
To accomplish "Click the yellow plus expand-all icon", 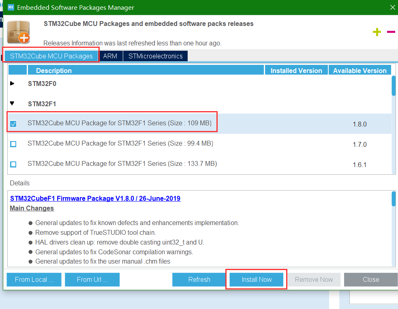I will coord(377,32).
